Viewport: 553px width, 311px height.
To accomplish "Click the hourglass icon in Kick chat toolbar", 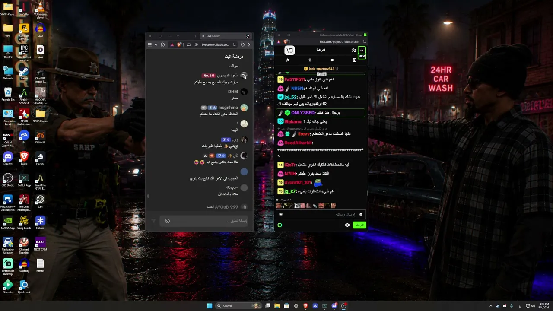I will pos(354,60).
